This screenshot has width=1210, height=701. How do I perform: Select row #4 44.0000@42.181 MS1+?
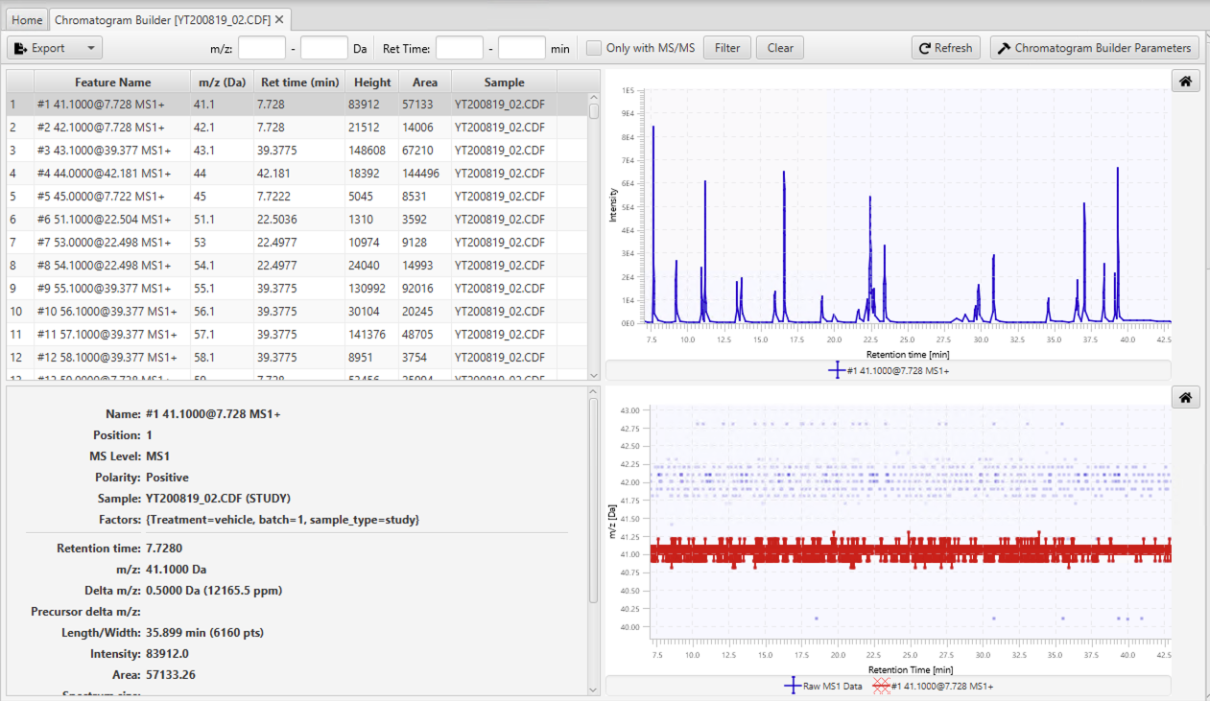297,174
